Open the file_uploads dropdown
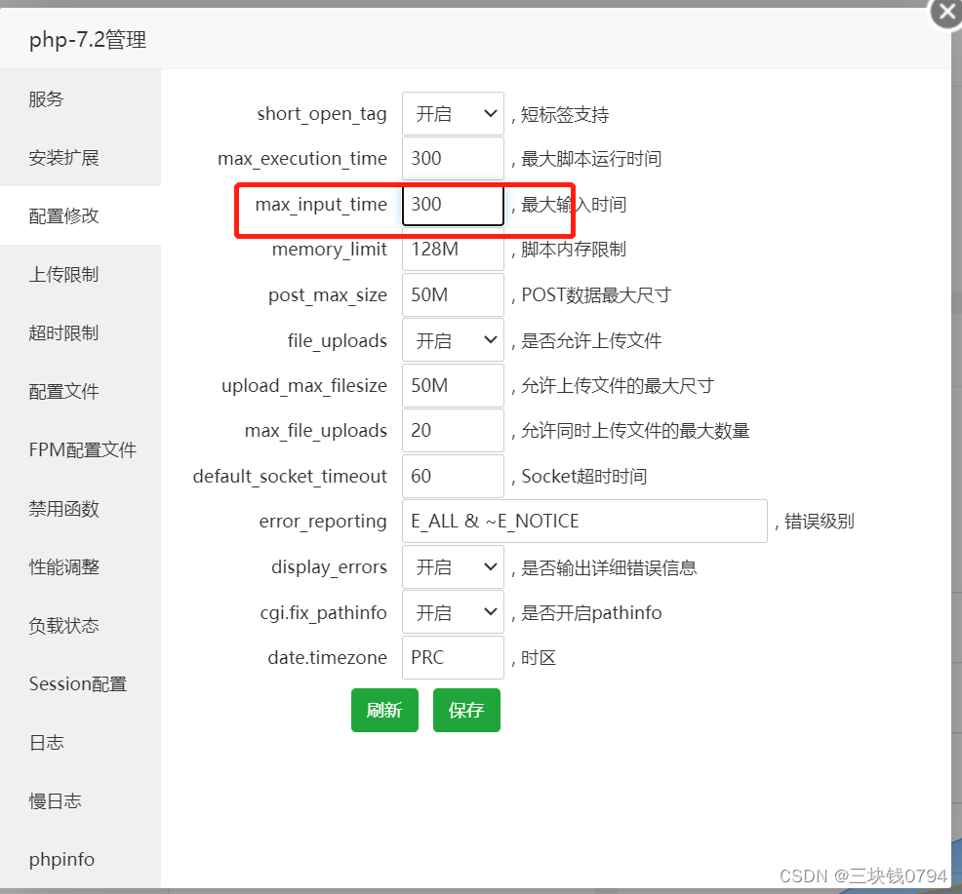The width and height of the screenshot is (962, 894). pos(452,340)
